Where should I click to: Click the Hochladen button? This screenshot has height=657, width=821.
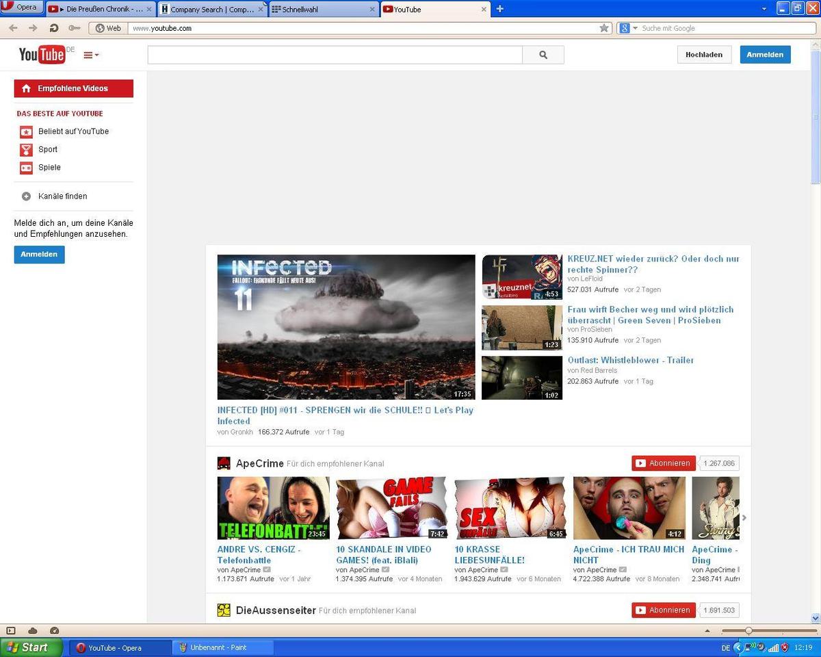704,55
